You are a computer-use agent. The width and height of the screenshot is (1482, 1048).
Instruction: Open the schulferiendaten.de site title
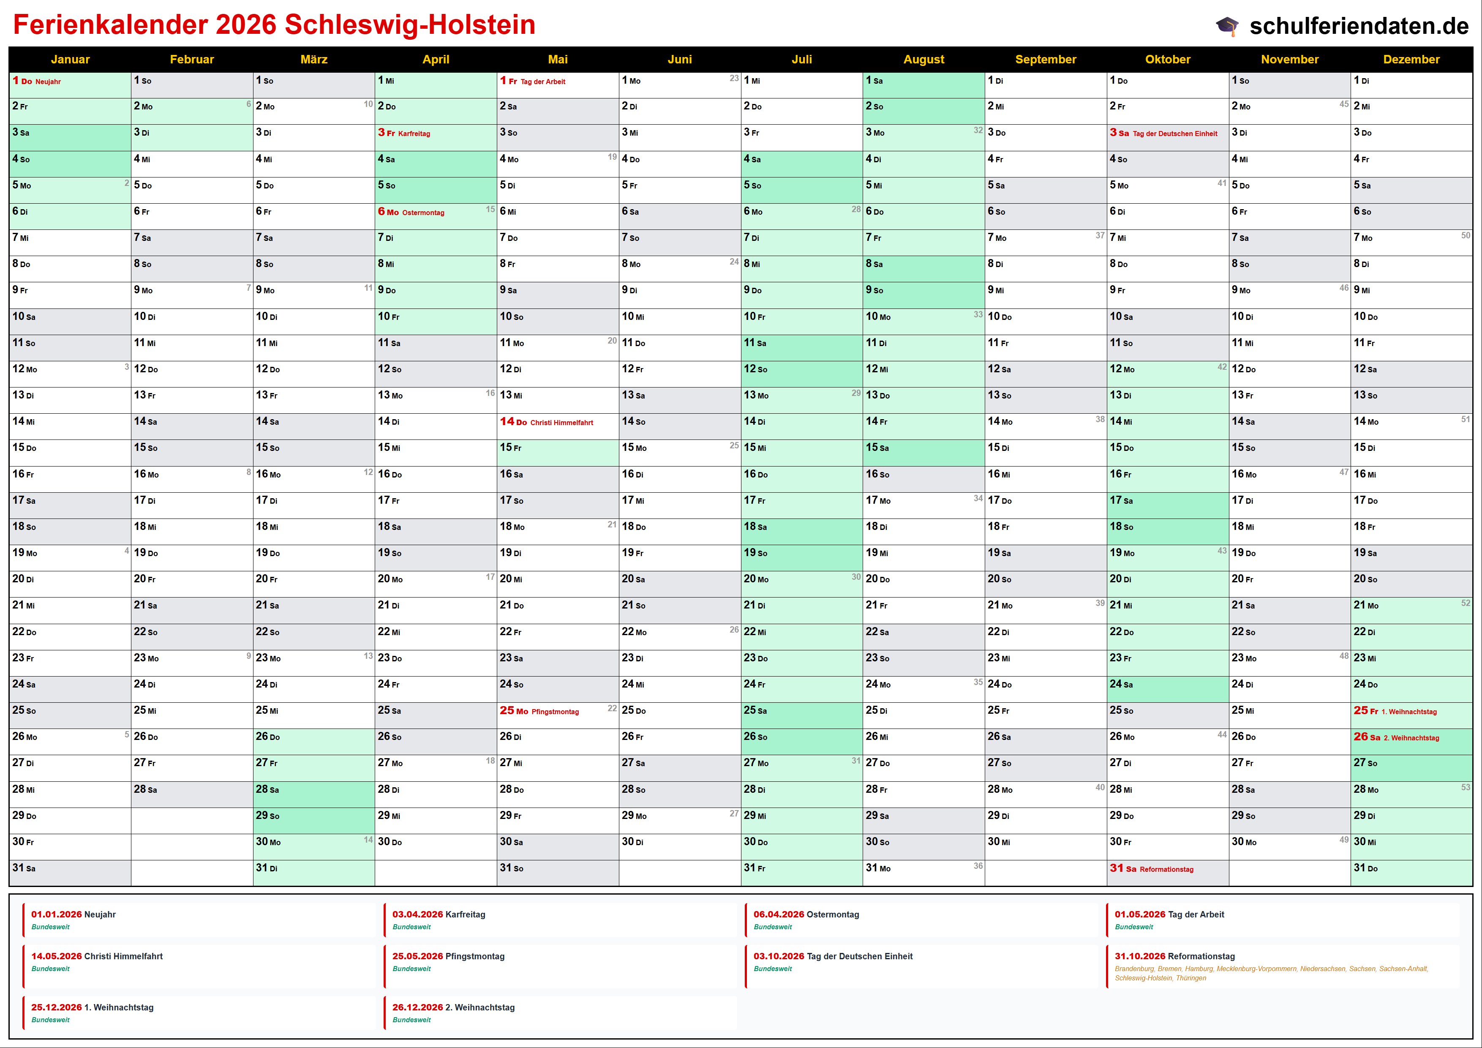[1359, 26]
